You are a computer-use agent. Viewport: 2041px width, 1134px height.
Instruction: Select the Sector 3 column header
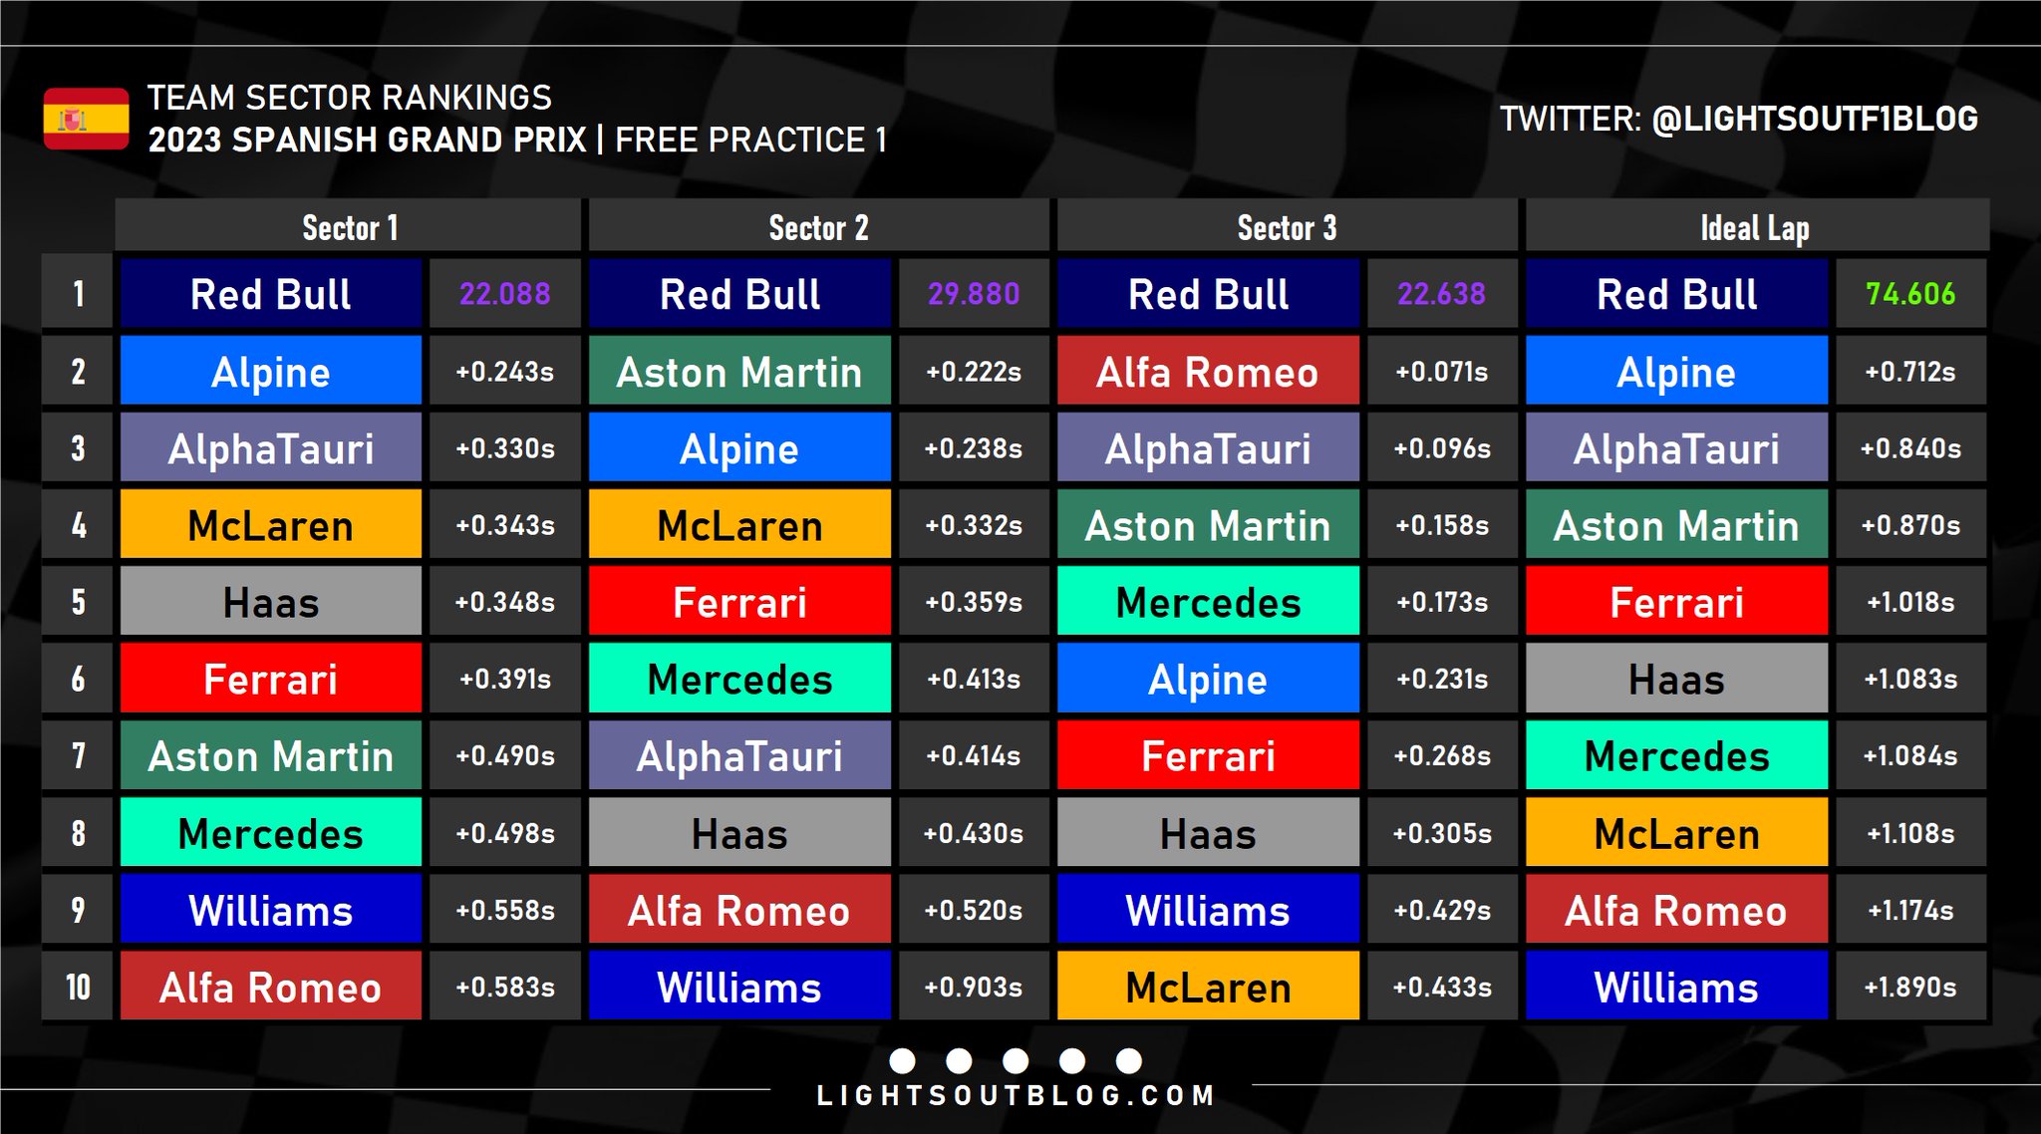1287,227
